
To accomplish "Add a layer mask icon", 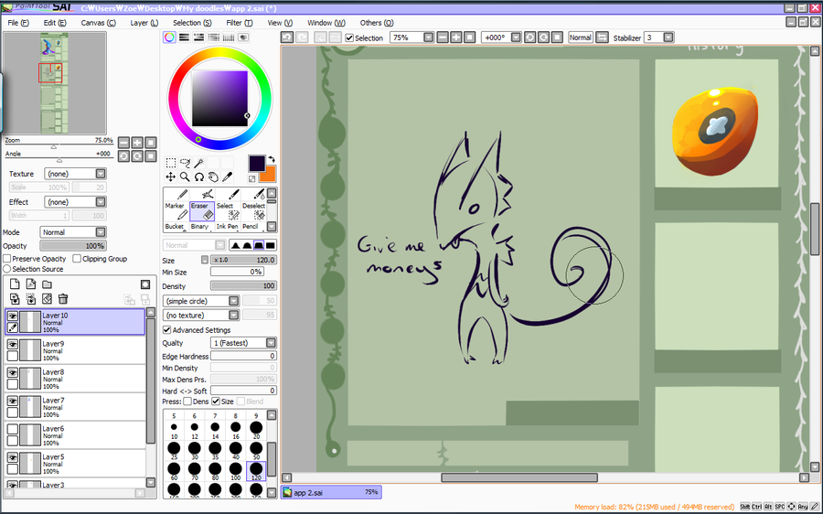I will click(145, 284).
